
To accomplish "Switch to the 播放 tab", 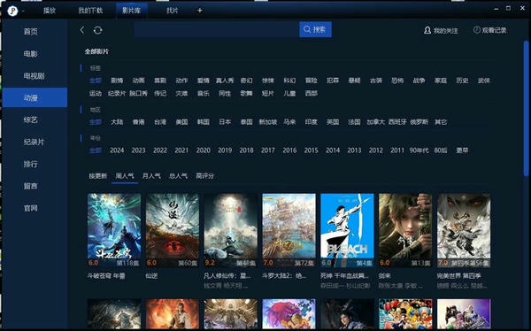I will (x=50, y=11).
